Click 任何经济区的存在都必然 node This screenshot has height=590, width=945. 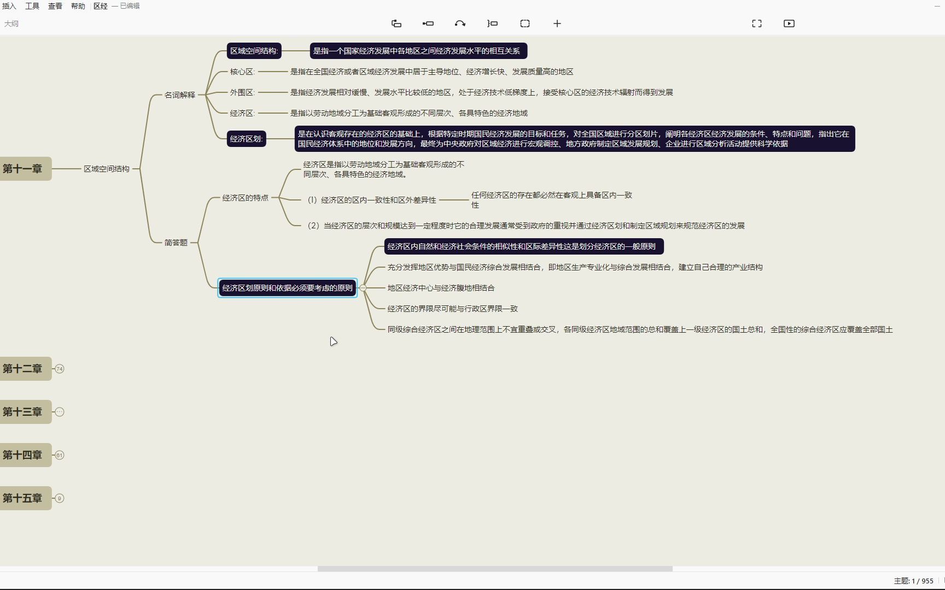tap(552, 200)
